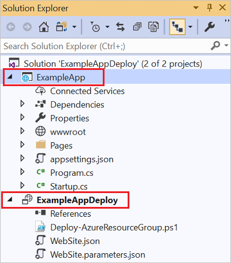Open the Pending Changes Filter dropdown arrow
The image size is (231, 263).
pyautogui.click(x=107, y=27)
